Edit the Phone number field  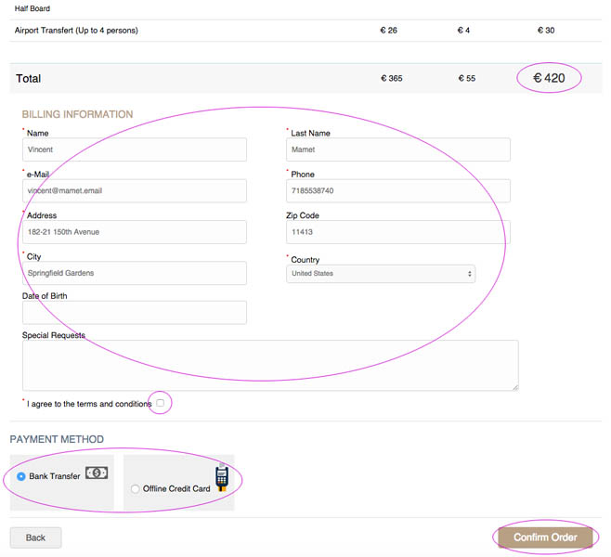coord(398,190)
